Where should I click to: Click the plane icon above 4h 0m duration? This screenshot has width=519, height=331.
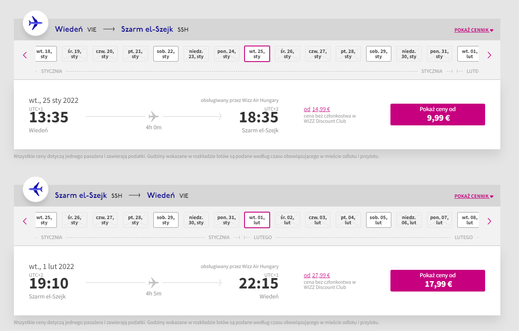pyautogui.click(x=154, y=116)
